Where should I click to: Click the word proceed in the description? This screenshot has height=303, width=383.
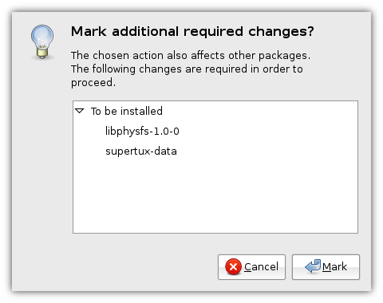(93, 83)
